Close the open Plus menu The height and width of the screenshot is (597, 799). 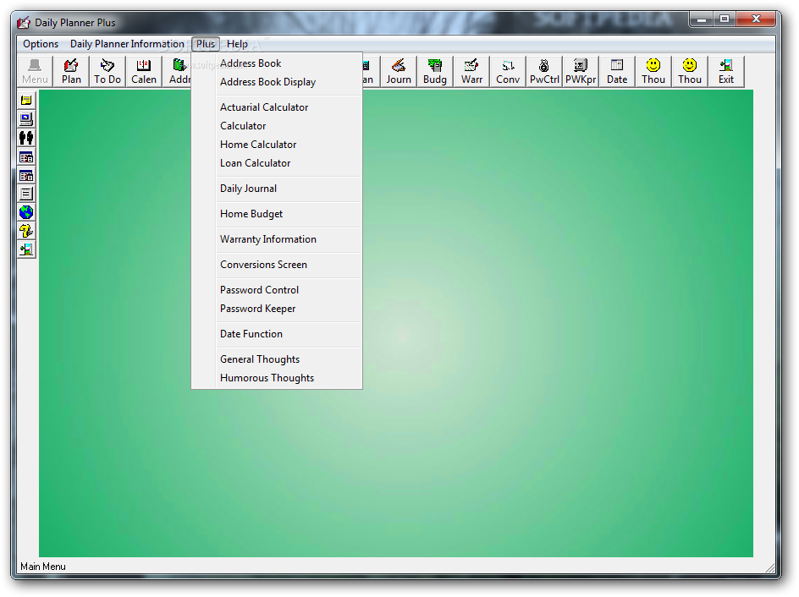click(206, 44)
